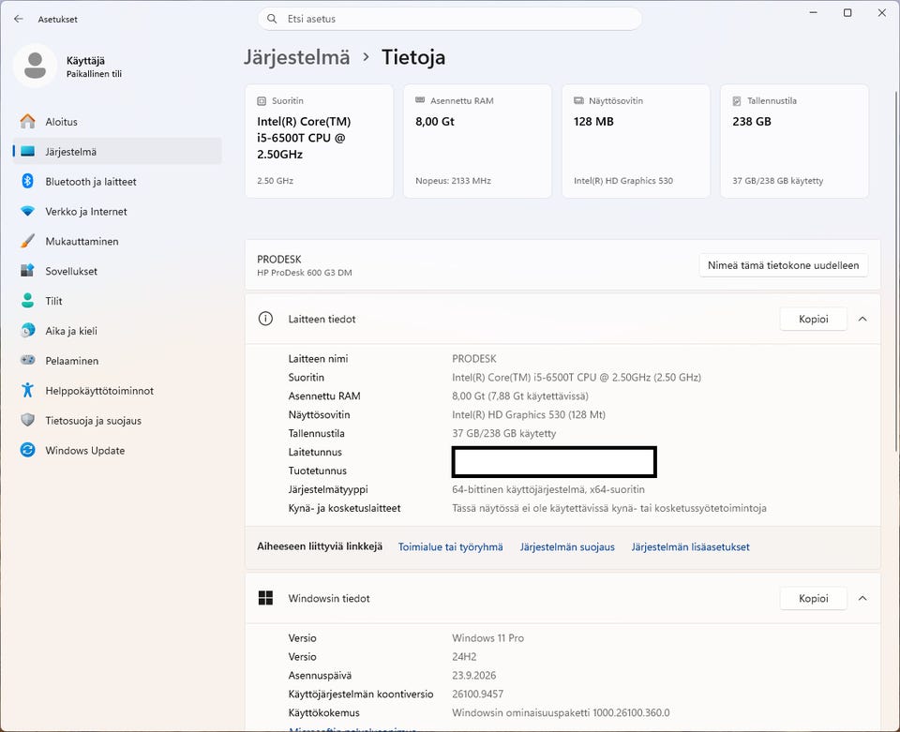Click the Bluetooth icon
Viewport: 900px width, 732px height.
pyautogui.click(x=27, y=181)
